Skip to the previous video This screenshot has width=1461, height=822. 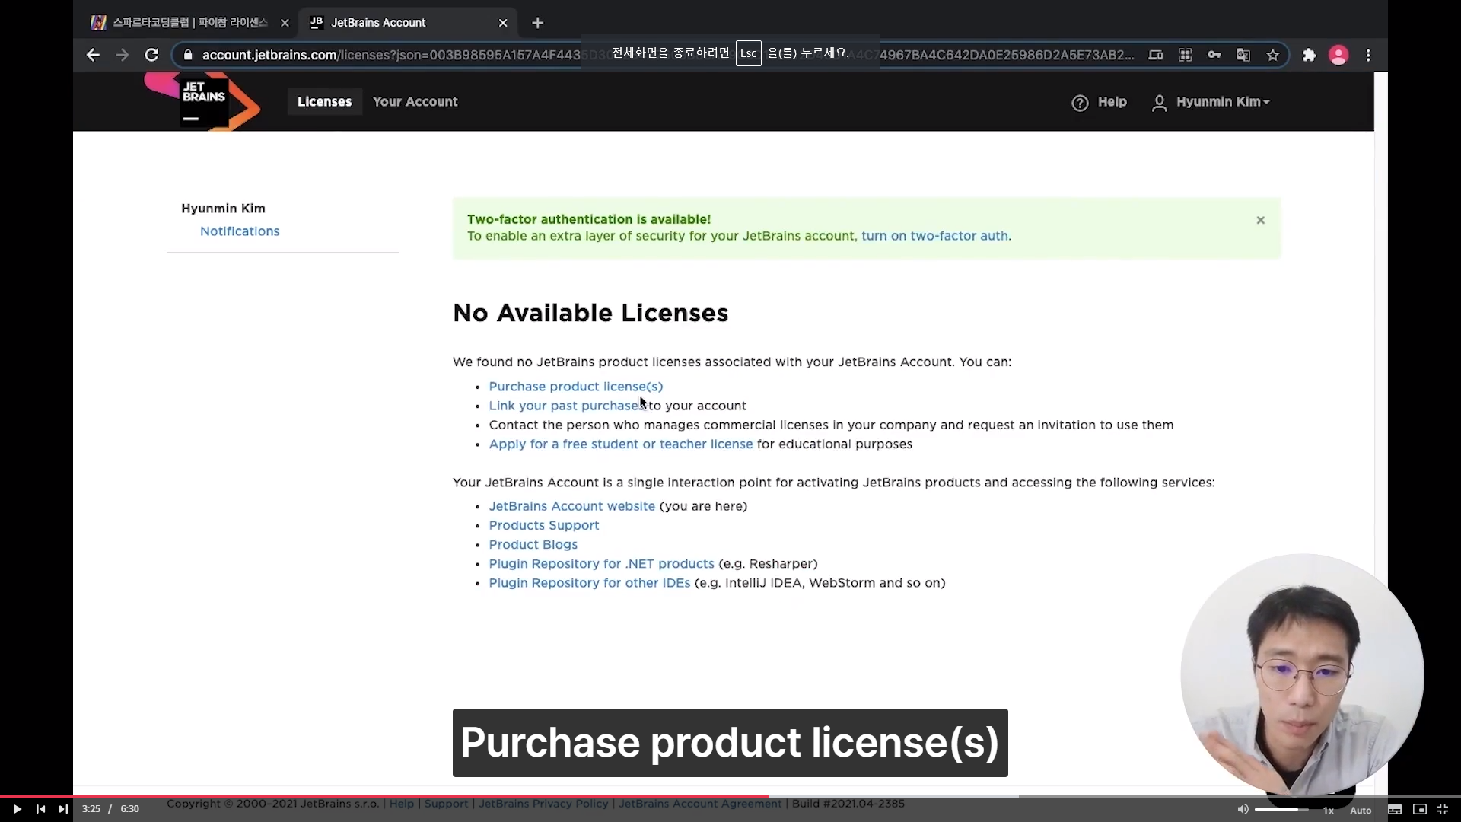pyautogui.click(x=40, y=809)
